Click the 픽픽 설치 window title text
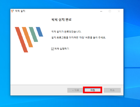 click(20, 11)
